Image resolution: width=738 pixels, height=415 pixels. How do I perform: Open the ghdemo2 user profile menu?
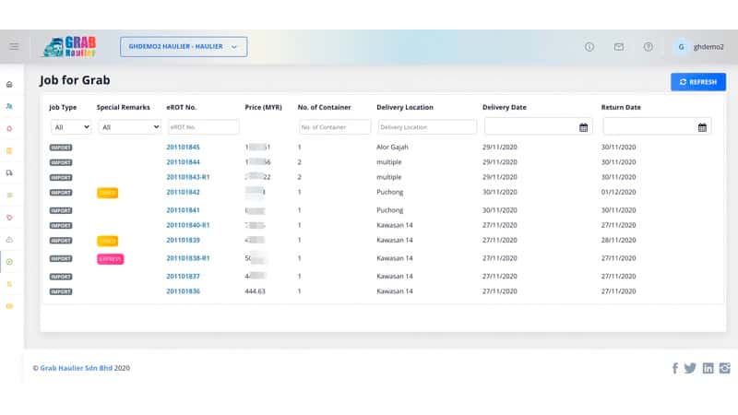click(701, 47)
